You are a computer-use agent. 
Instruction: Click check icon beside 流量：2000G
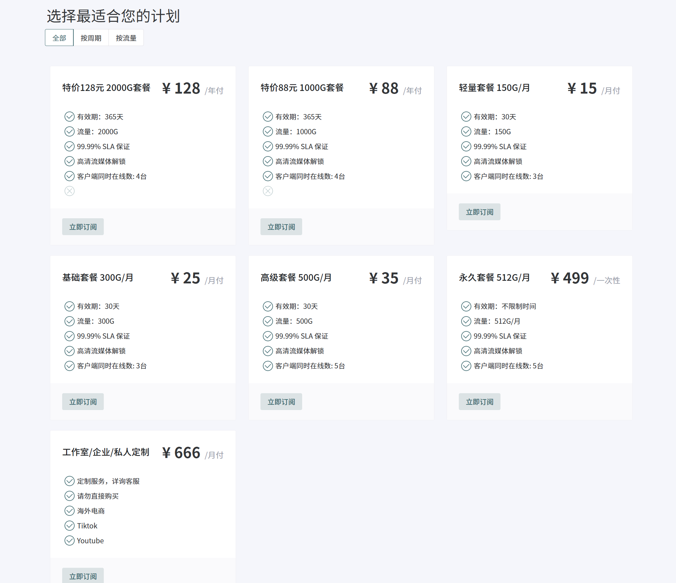(x=69, y=132)
